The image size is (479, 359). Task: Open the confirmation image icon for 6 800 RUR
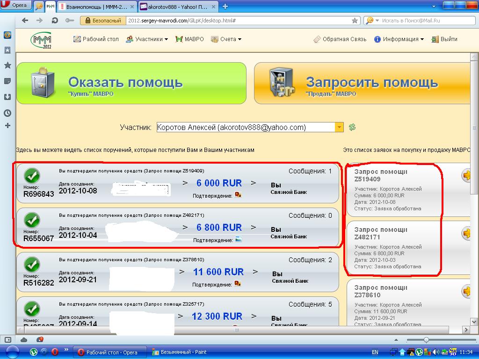coord(239,239)
